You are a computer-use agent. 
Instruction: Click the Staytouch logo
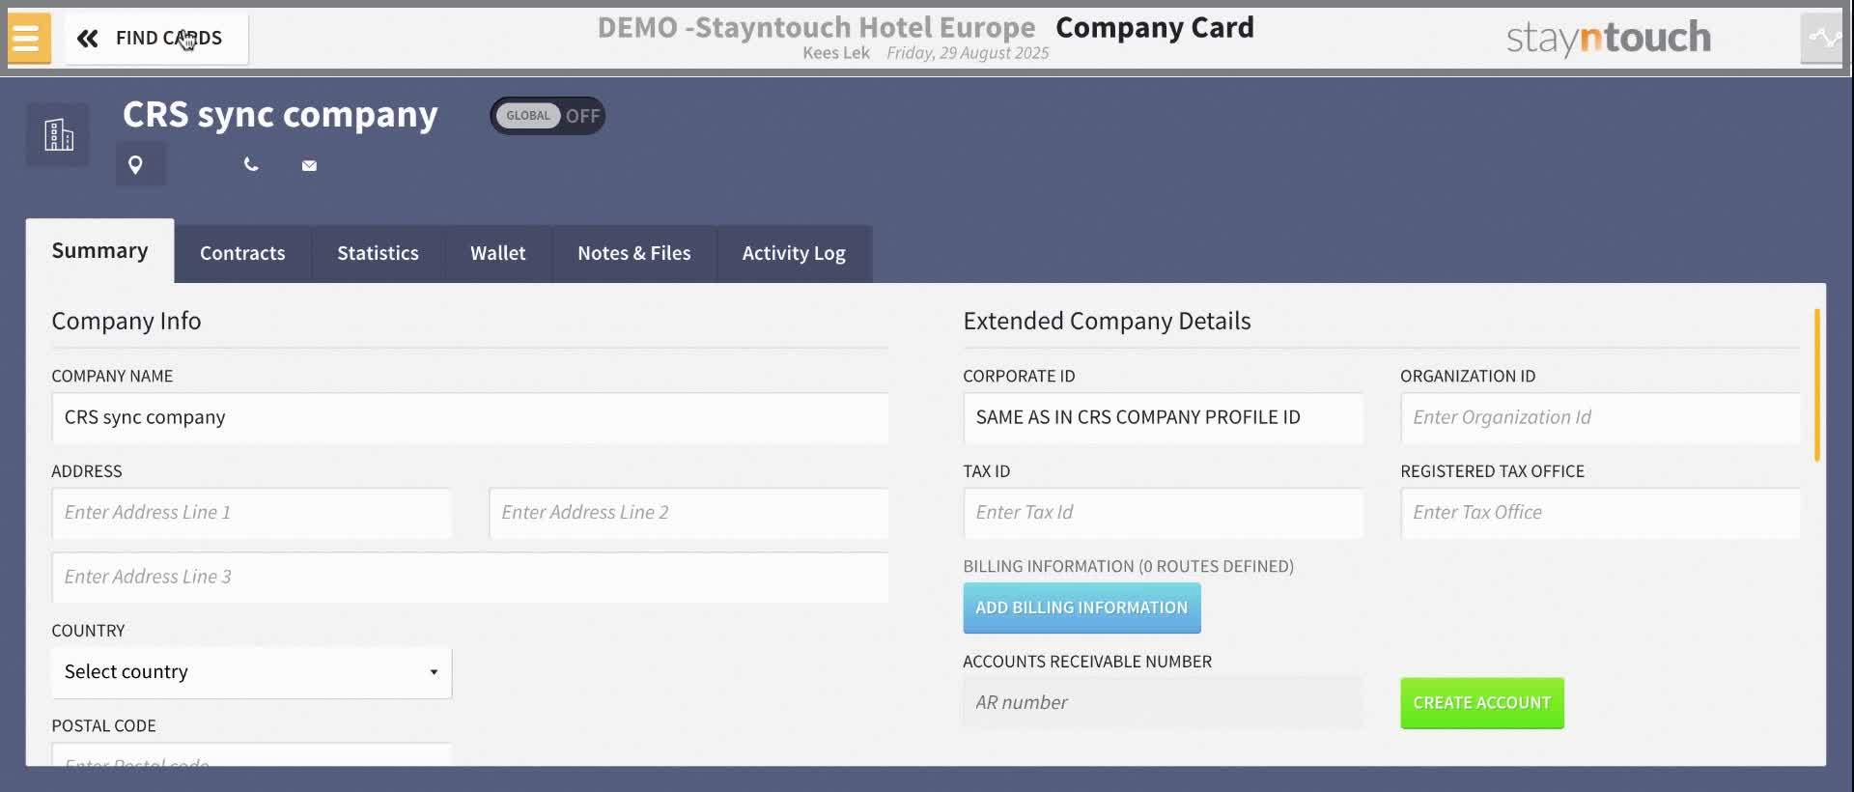(1609, 38)
